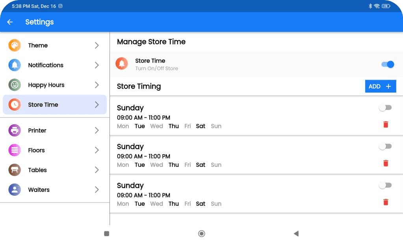This screenshot has height=242, width=403.
Task: Enable the third Sunday timing toggle
Action: (x=385, y=185)
